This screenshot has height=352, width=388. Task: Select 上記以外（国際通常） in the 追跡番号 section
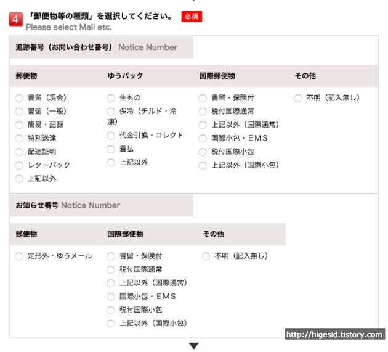tap(203, 125)
